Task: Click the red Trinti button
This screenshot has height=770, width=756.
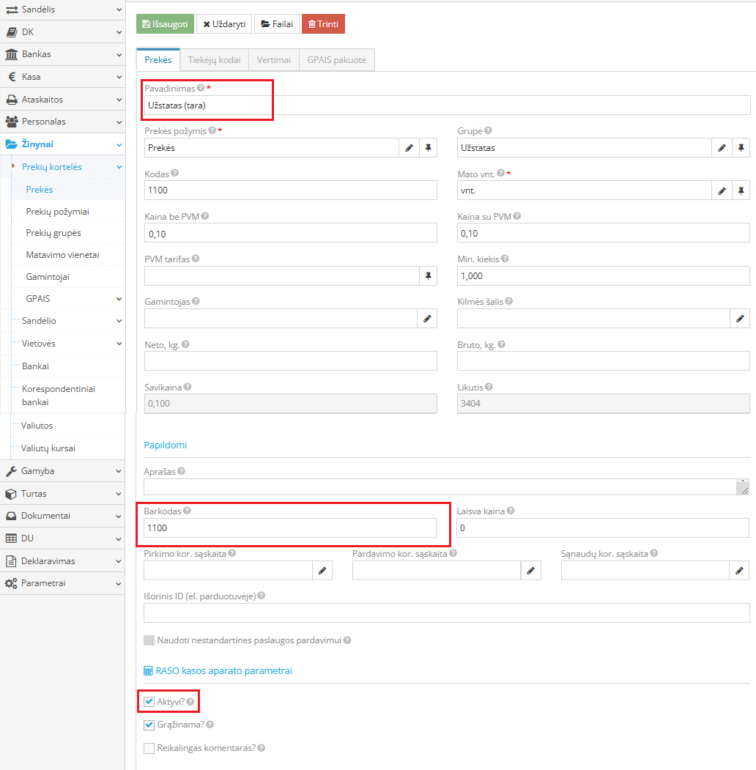Action: coord(323,24)
